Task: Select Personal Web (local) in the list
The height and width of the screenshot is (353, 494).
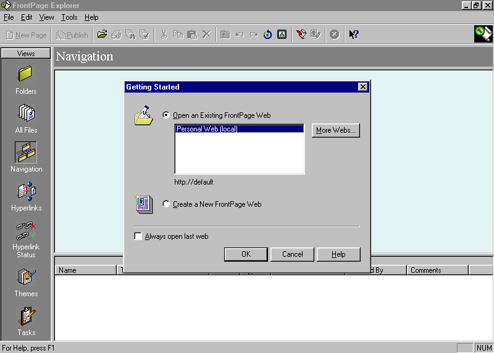Action: click(x=239, y=128)
